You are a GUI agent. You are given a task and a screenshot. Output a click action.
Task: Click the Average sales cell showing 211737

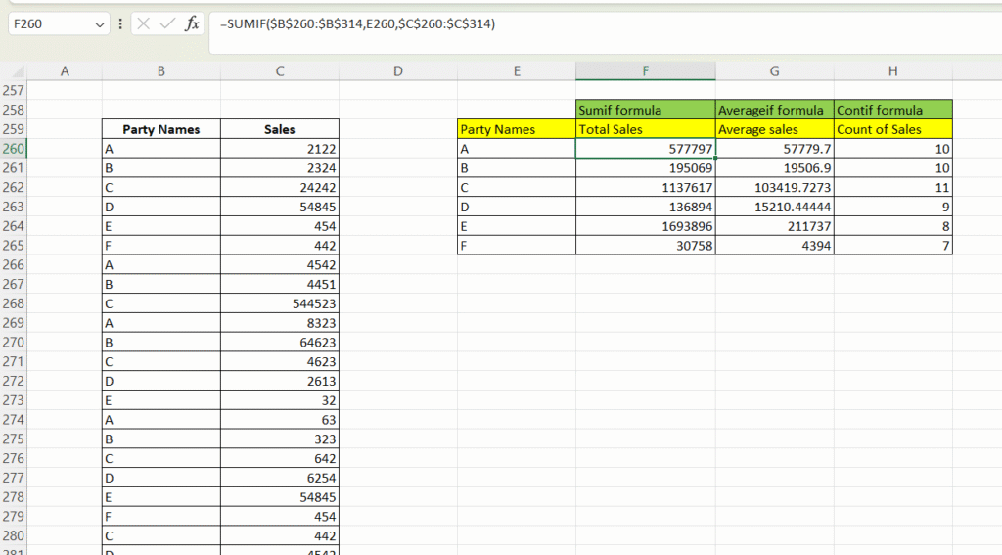(x=774, y=225)
